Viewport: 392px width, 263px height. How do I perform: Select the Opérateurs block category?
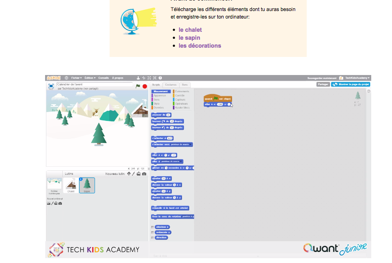(x=181, y=104)
